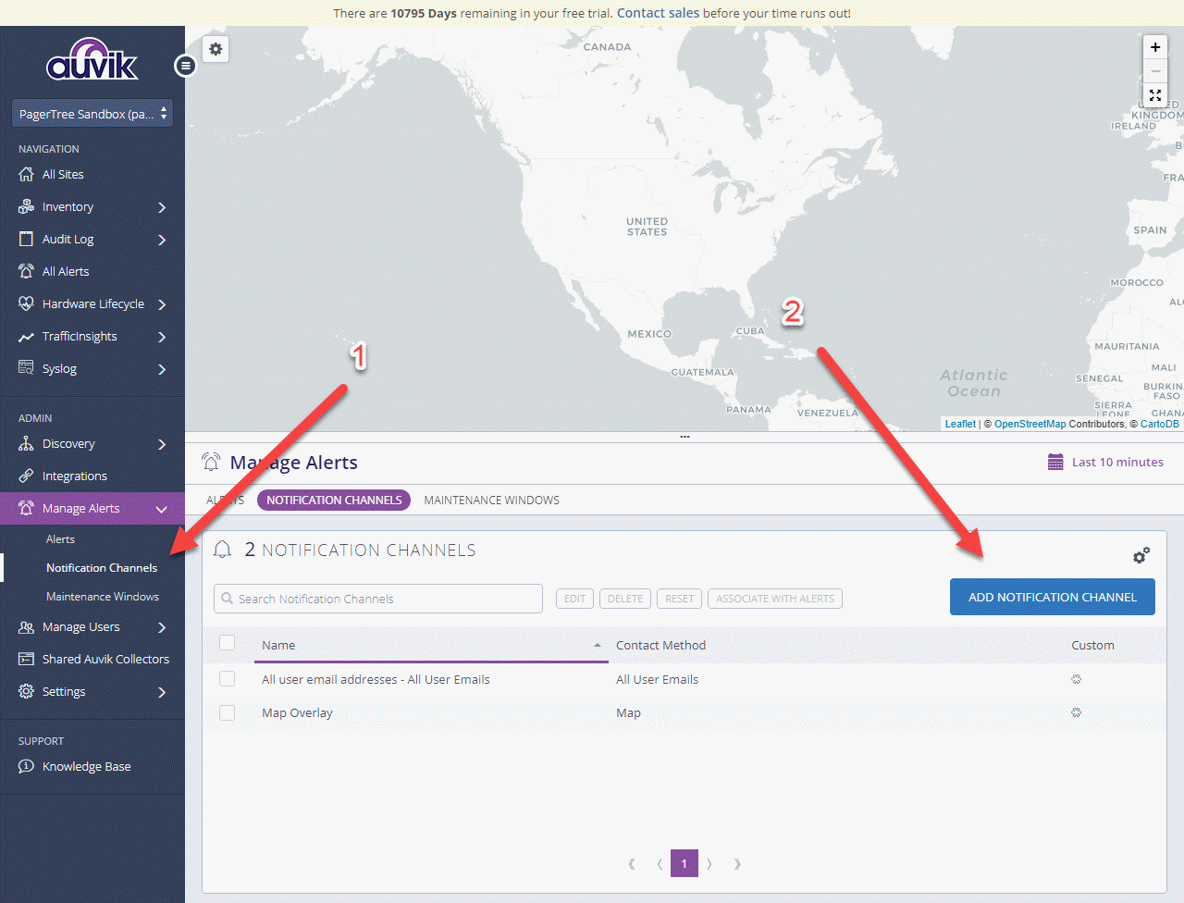Select Notification Channels in the sidebar
This screenshot has height=903, width=1184.
pos(102,567)
